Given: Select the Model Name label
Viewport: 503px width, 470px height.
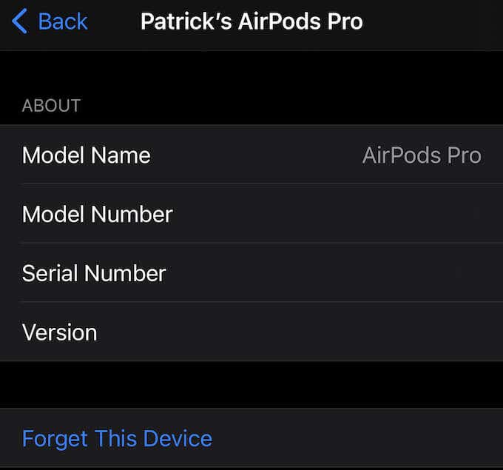Looking at the screenshot, I should (x=86, y=155).
